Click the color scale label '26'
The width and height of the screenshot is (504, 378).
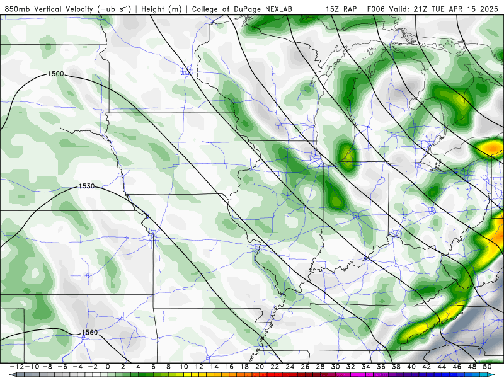pos(305,367)
